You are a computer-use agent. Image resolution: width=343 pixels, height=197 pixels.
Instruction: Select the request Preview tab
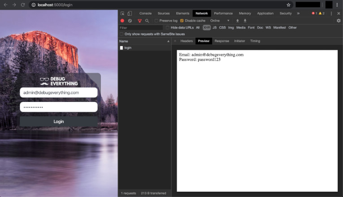point(204,41)
